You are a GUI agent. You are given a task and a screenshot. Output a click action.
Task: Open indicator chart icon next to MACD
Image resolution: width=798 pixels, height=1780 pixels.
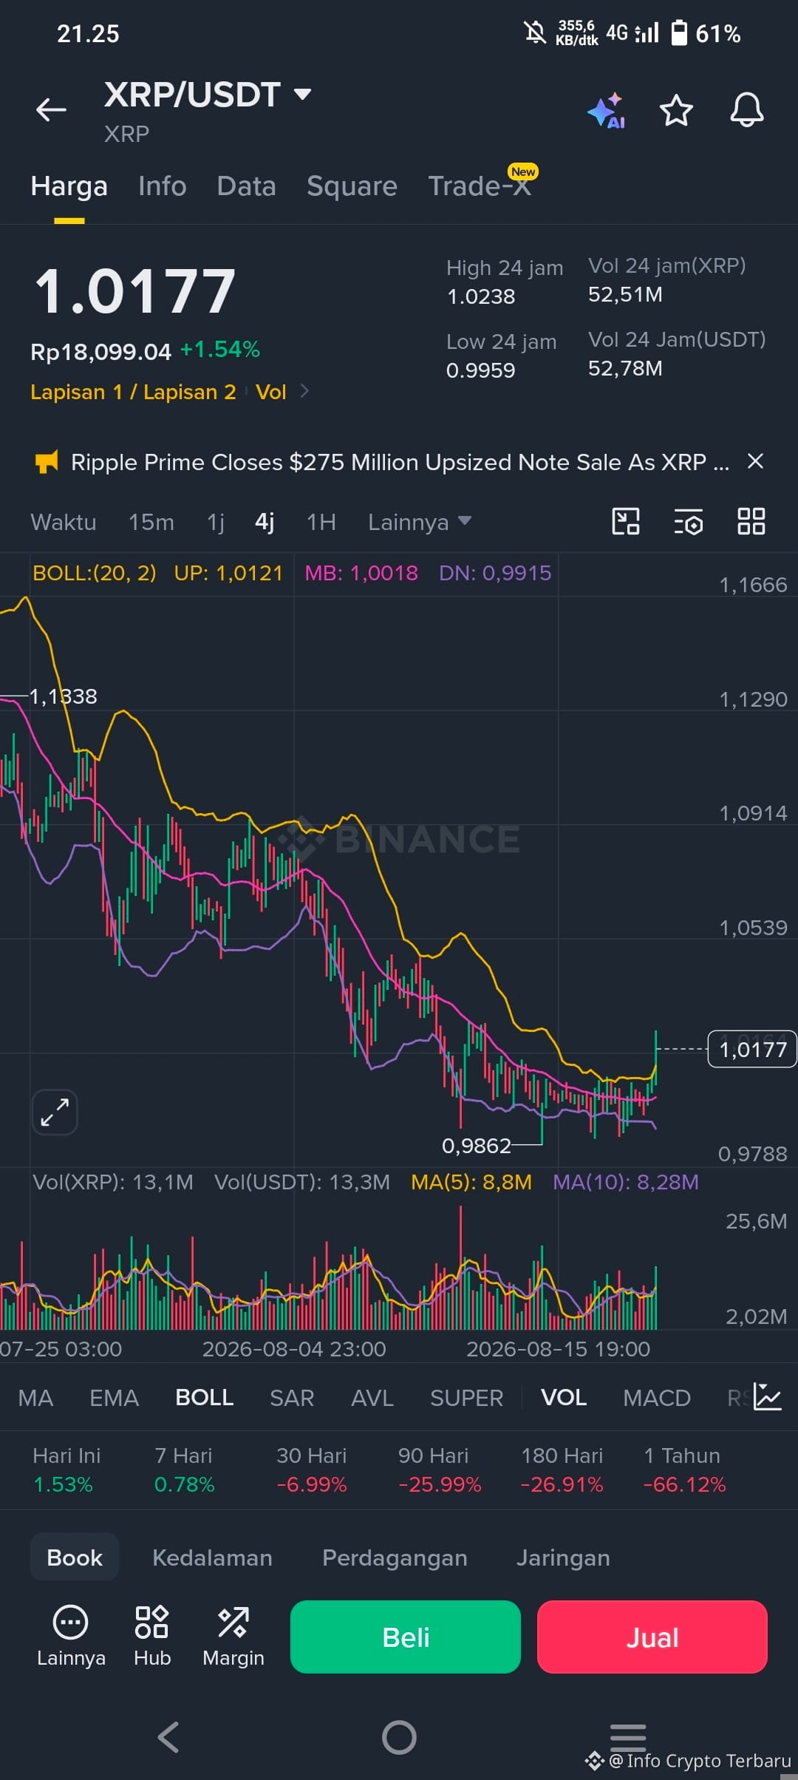(768, 1396)
